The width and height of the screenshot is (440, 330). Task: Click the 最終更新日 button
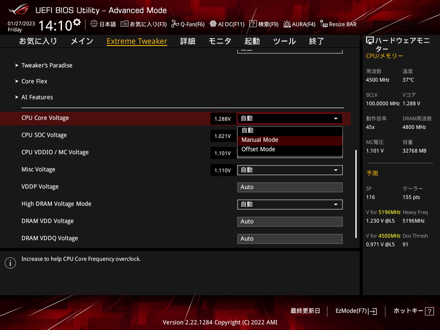click(306, 311)
